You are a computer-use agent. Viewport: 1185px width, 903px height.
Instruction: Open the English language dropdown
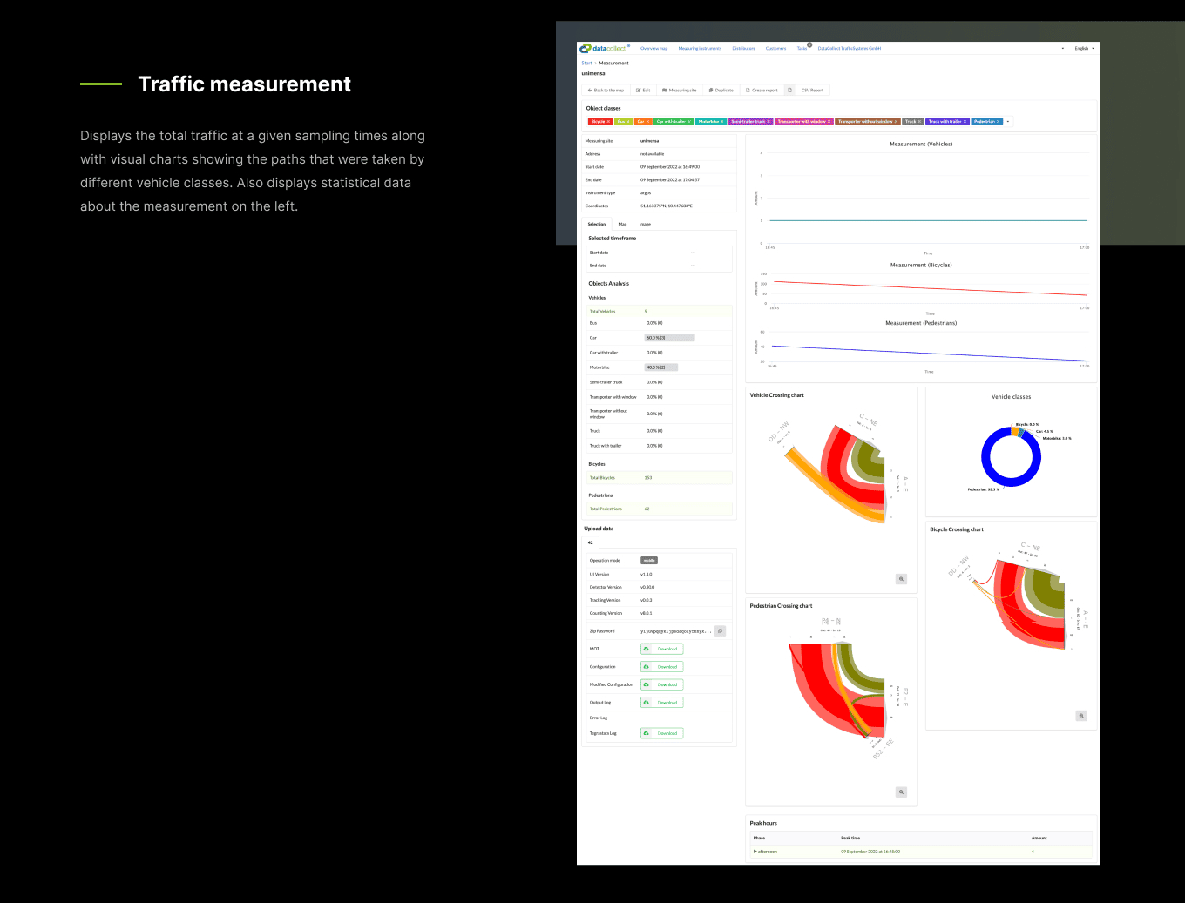coord(1084,49)
